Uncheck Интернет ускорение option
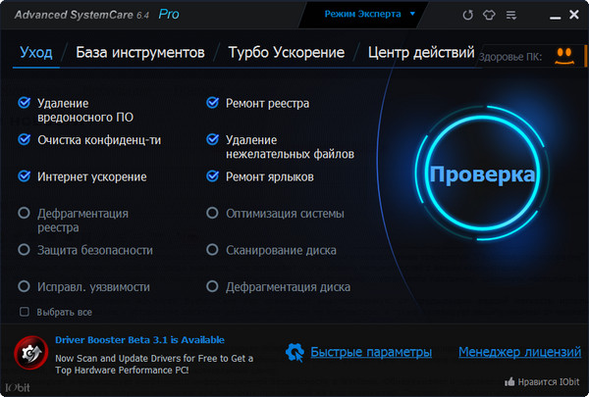This screenshot has height=397, width=589. 25,176
